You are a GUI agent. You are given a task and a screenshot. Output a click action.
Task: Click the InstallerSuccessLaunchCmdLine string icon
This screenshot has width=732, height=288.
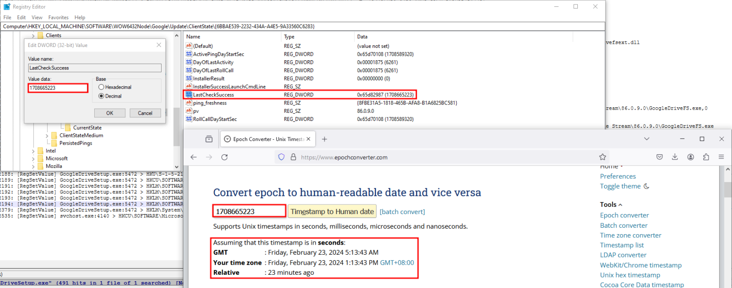tap(188, 86)
